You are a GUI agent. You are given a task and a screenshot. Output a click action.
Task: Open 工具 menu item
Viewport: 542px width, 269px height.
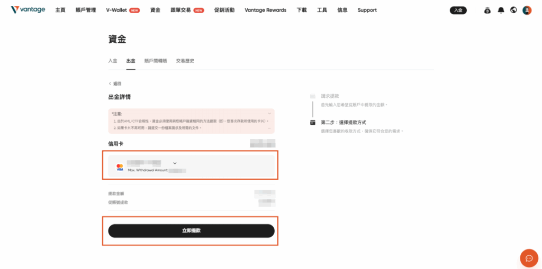[322, 10]
